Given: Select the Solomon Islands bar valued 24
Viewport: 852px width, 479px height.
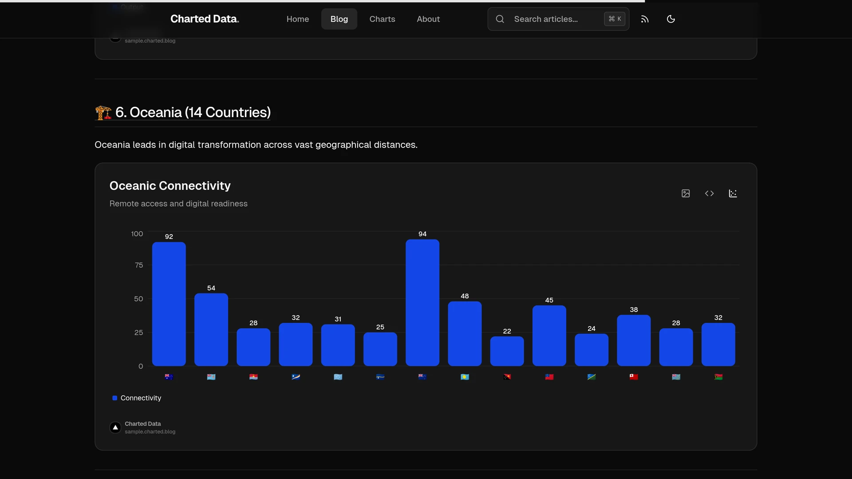Looking at the screenshot, I should click(592, 350).
